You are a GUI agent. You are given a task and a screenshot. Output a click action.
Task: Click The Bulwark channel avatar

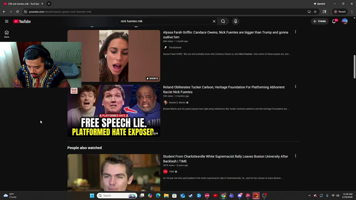click(x=165, y=47)
